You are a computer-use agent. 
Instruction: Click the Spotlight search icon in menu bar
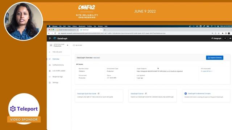215,26
